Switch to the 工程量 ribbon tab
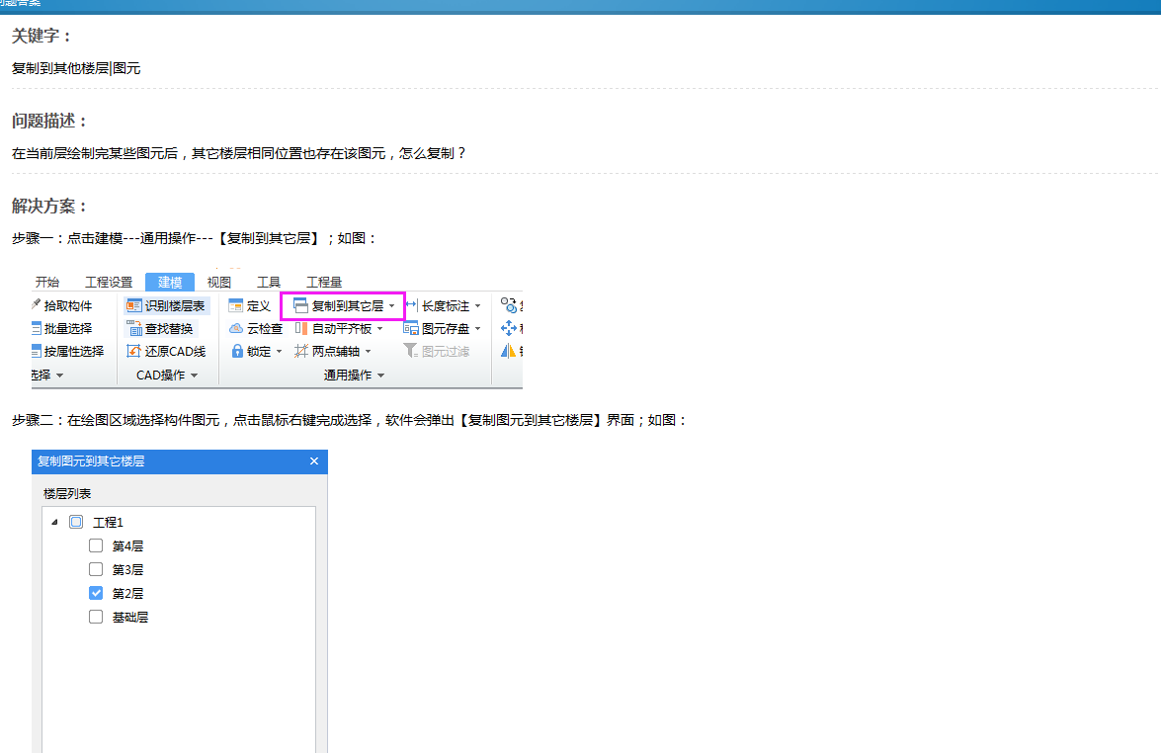The width and height of the screenshot is (1161, 753). 324,282
